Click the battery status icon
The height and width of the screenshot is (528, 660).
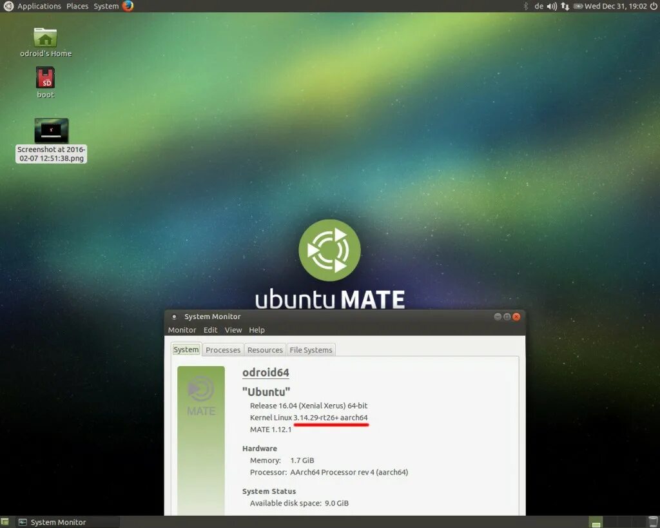click(578, 6)
